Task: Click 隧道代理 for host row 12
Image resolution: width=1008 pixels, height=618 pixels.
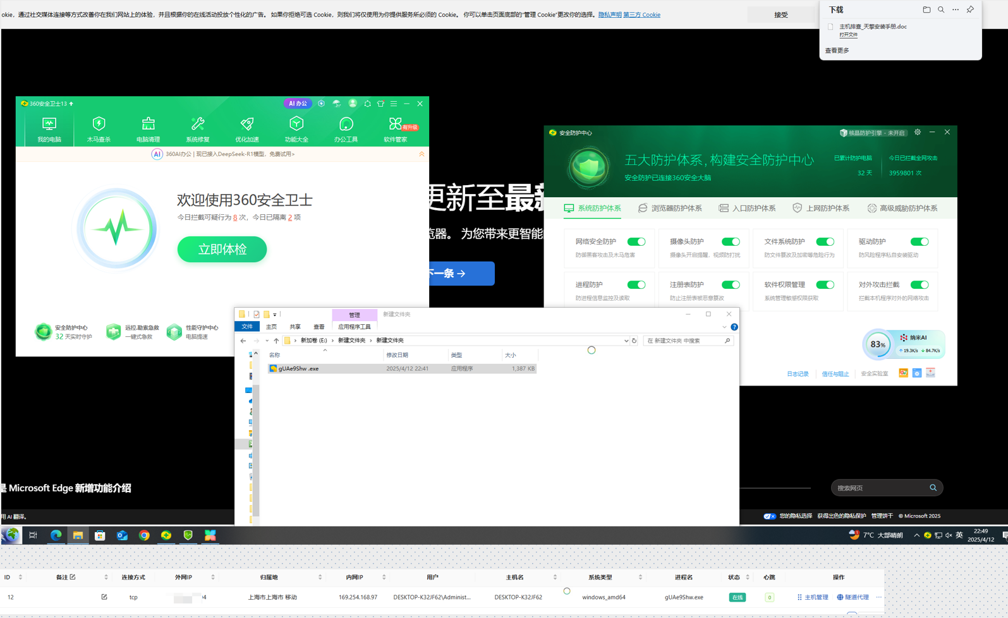Action: tap(853, 597)
